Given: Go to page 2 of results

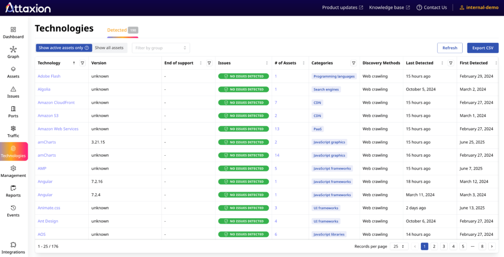Looking at the screenshot, I should (x=434, y=246).
